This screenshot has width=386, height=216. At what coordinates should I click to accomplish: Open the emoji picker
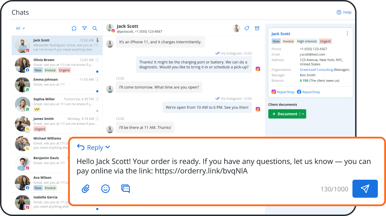click(x=105, y=189)
